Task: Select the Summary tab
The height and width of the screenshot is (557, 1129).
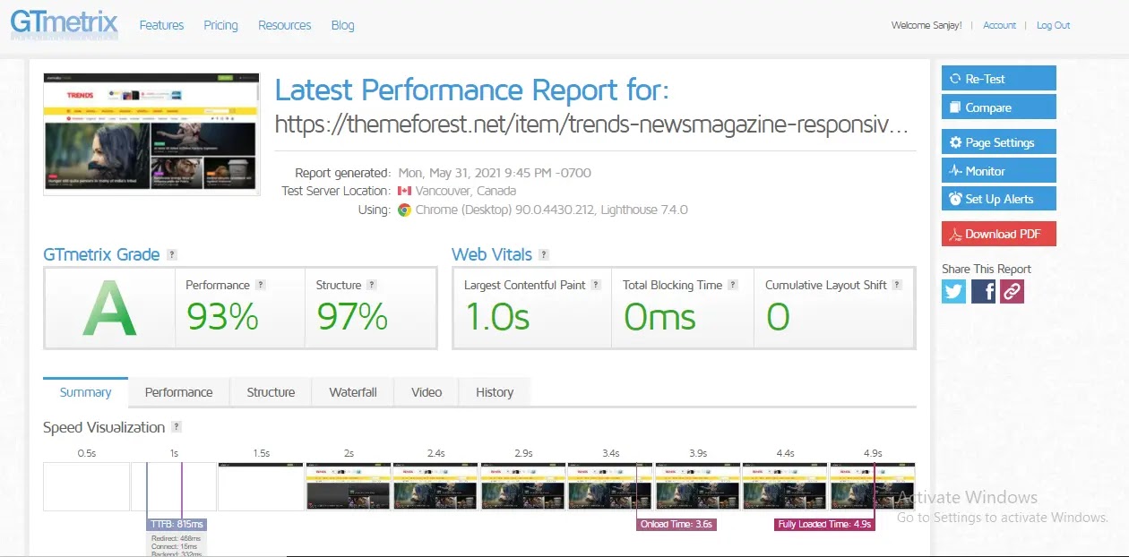Action: [85, 392]
